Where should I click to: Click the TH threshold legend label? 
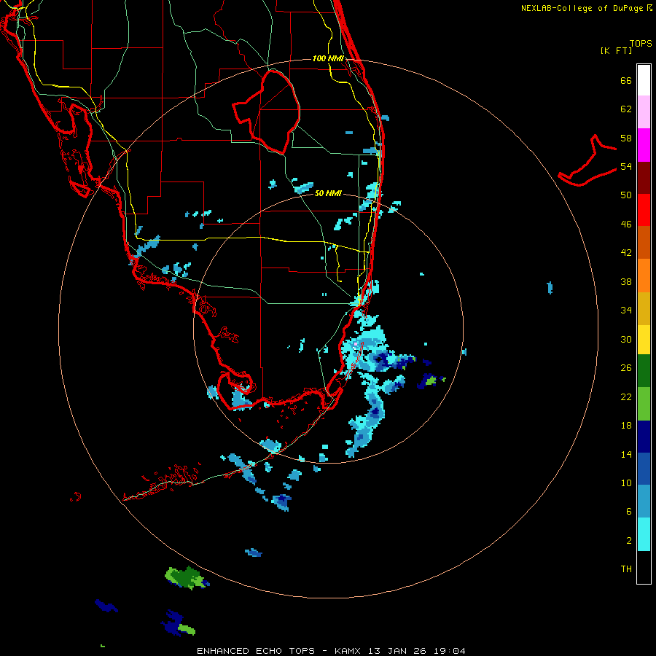(x=626, y=569)
